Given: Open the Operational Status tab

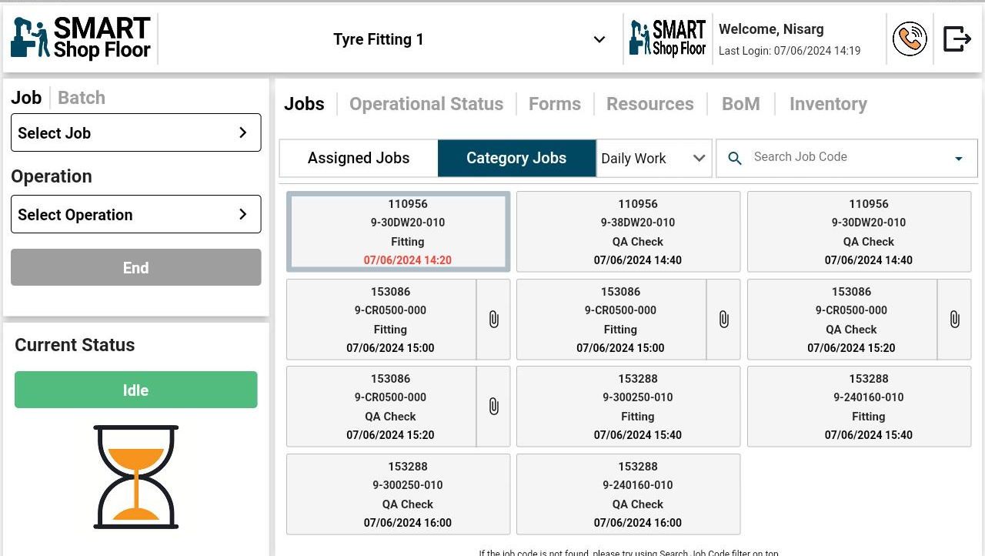Looking at the screenshot, I should tap(426, 104).
